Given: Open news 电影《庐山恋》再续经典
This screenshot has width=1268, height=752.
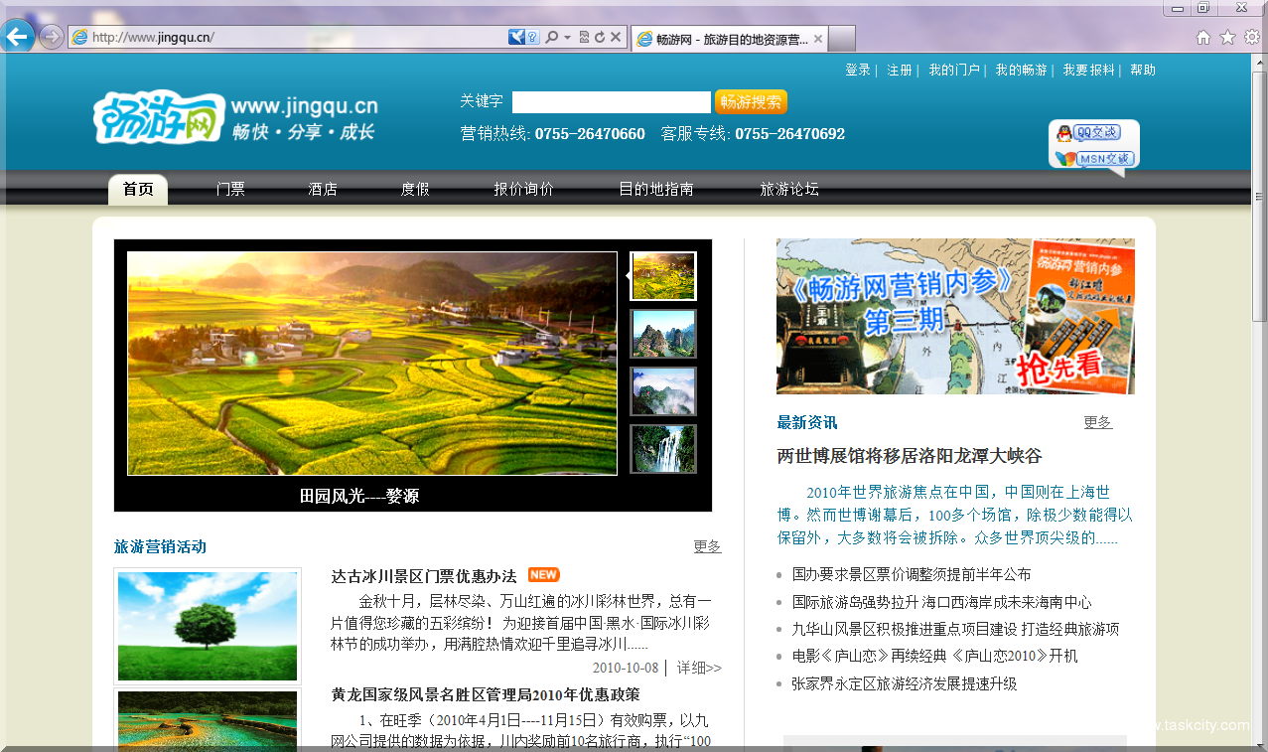Looking at the screenshot, I should pyautogui.click(x=934, y=656).
